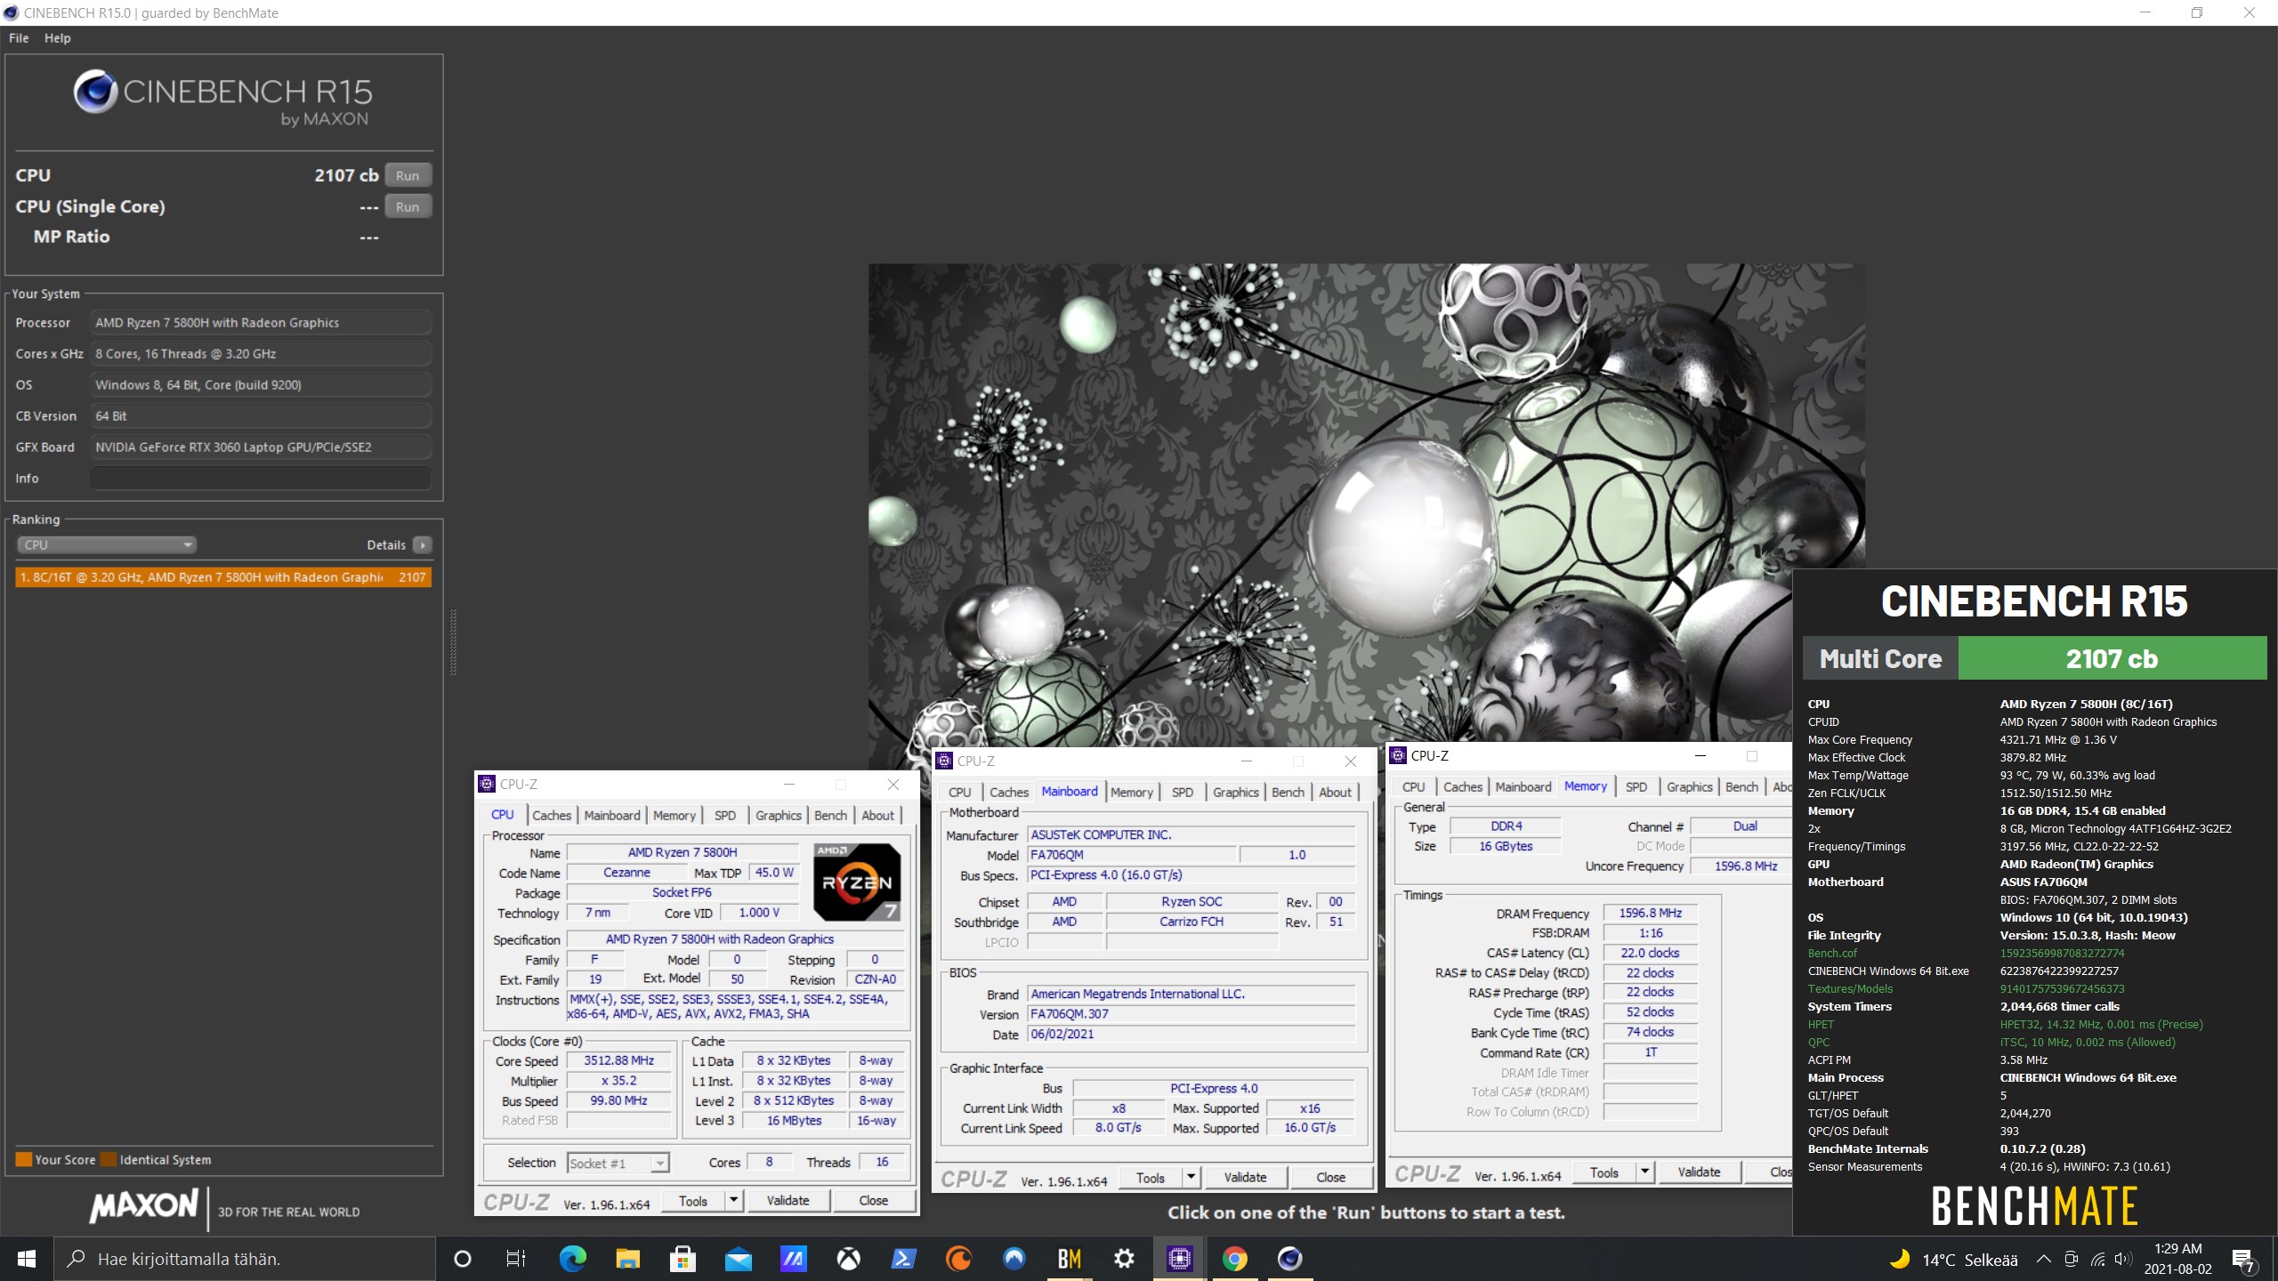2278x1281 pixels.
Task: Open the Help menu
Action: tap(57, 38)
